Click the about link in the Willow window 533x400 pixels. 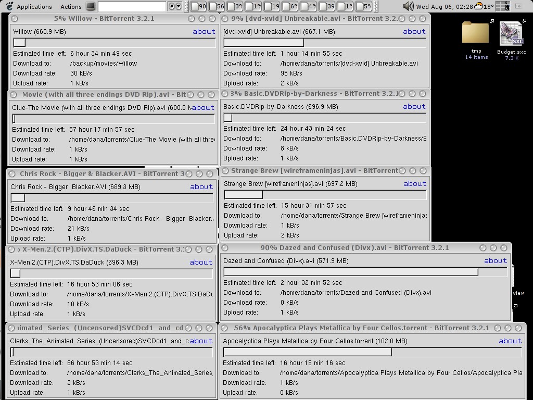click(204, 32)
